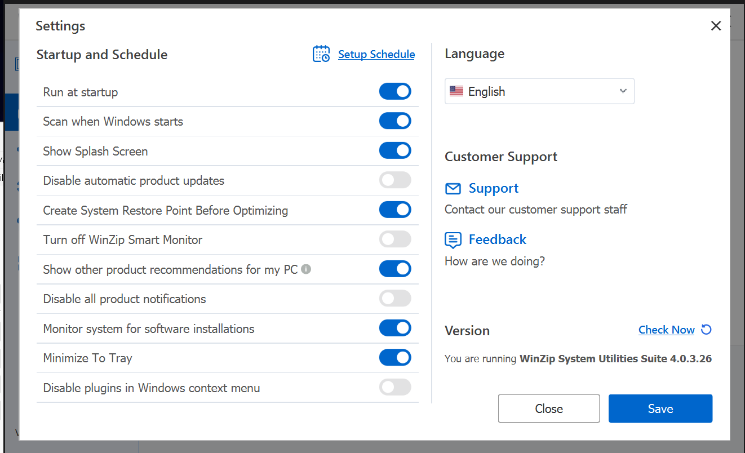Toggle the Run at startup switch
The width and height of the screenshot is (745, 453).
click(x=395, y=91)
